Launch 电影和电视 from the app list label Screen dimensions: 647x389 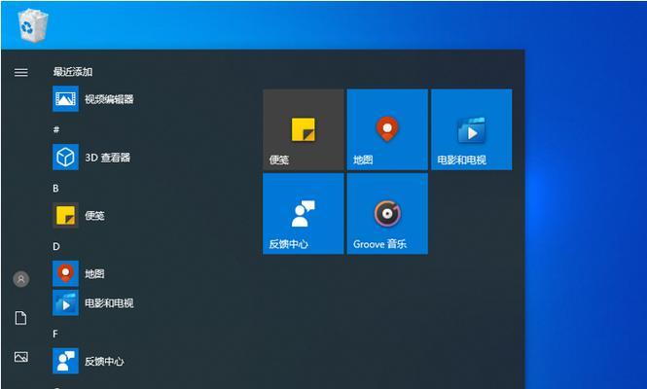109,303
